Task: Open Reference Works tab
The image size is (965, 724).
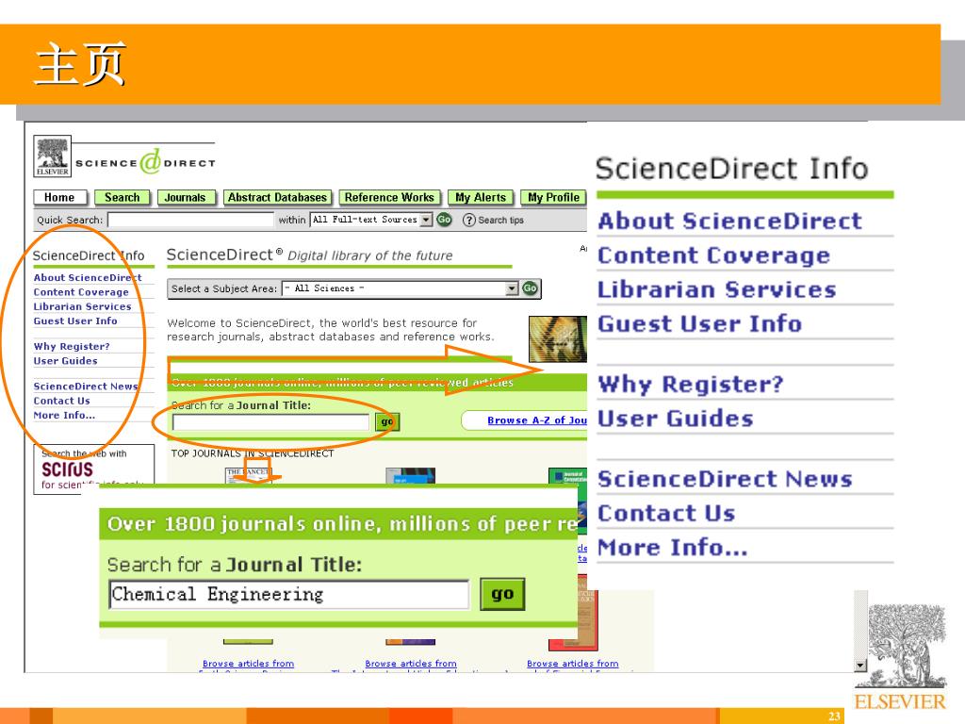Action: (389, 198)
